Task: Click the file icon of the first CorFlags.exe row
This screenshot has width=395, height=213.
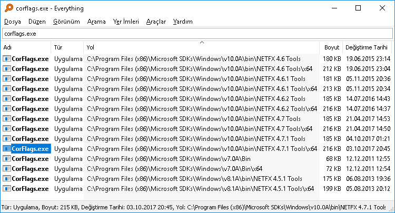Action: [7, 59]
